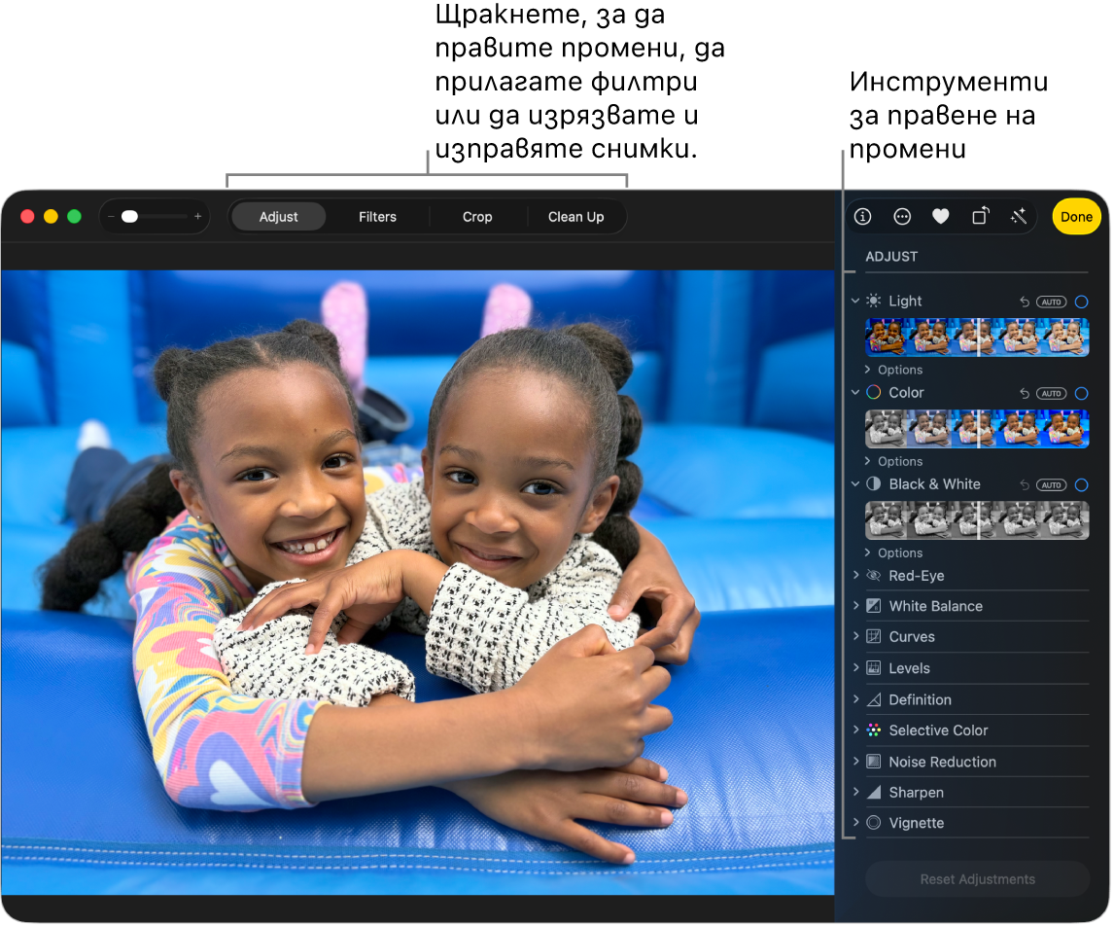Expand the Red-Eye section chevron

click(x=857, y=576)
